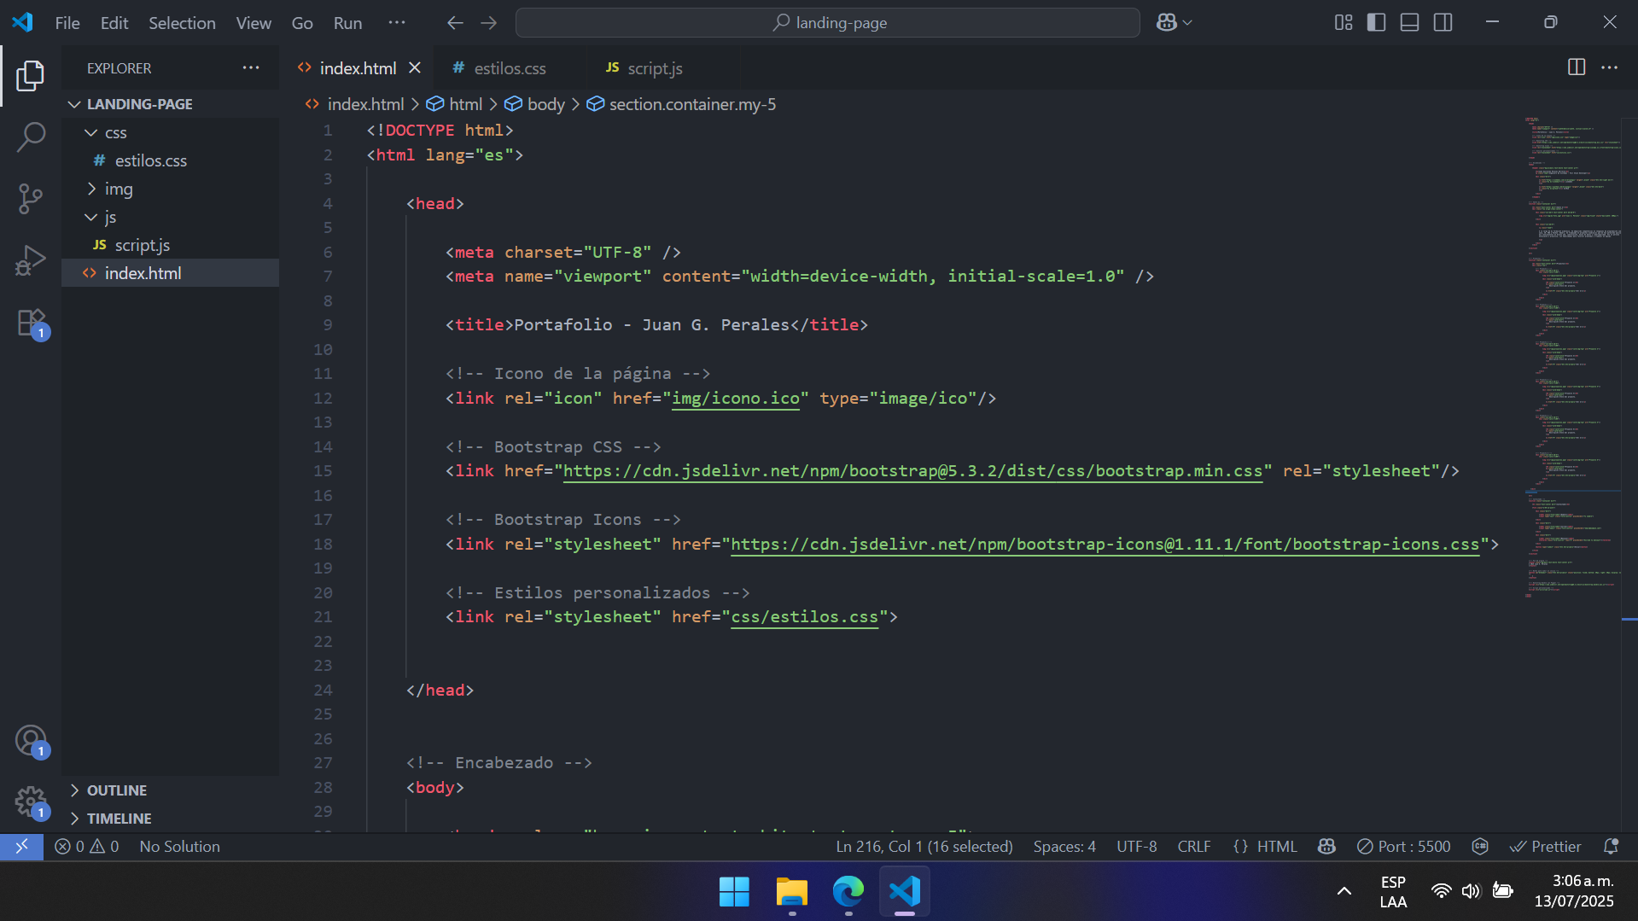
Task: Open the Run menu
Action: coord(347,23)
